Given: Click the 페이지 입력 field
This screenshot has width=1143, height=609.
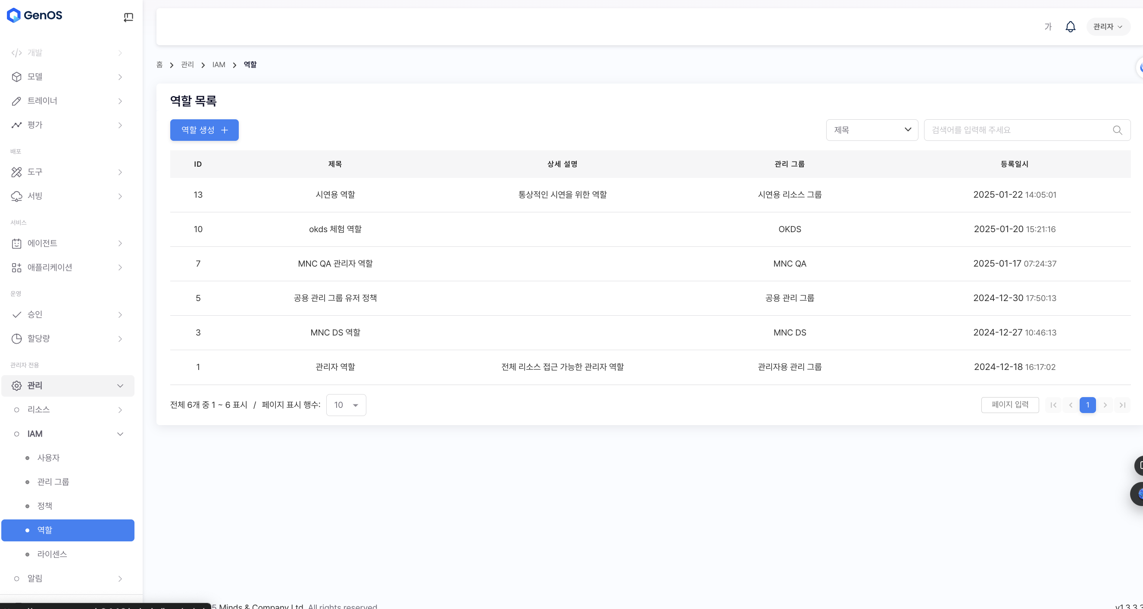Looking at the screenshot, I should pos(1009,405).
